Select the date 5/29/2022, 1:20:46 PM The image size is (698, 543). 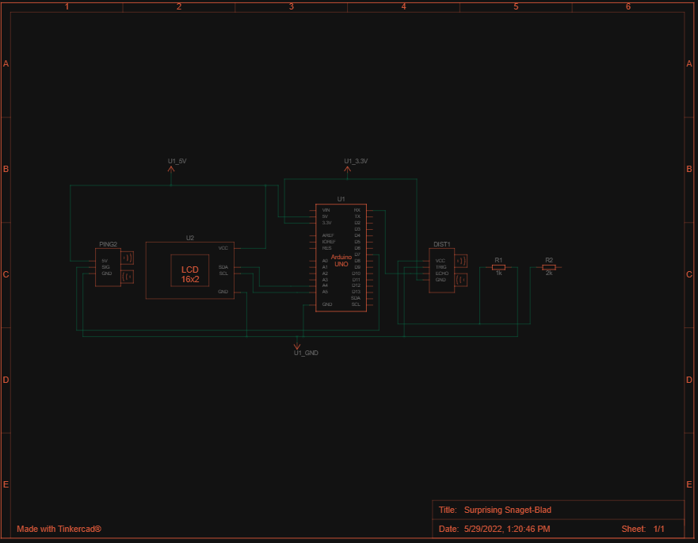(x=507, y=530)
